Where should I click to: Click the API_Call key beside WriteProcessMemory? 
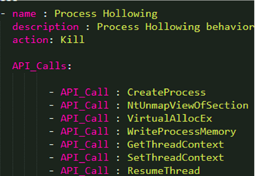click(85, 132)
